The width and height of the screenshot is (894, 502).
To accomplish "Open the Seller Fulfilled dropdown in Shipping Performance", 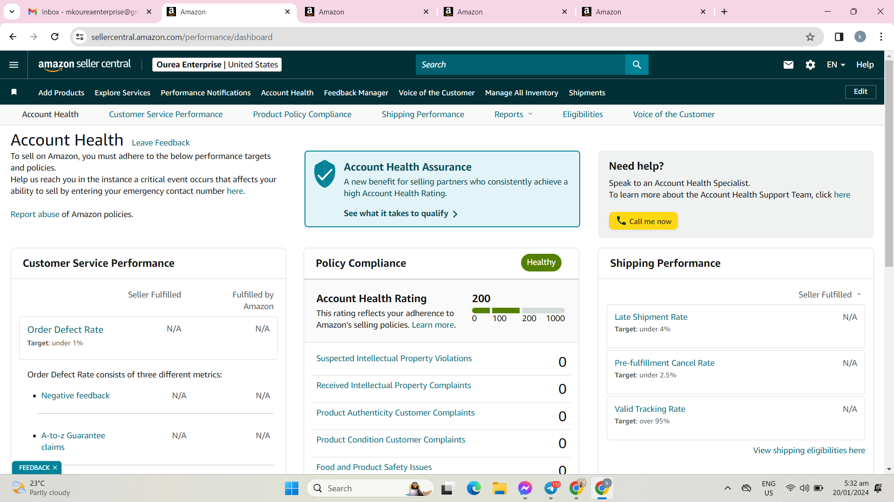I will 830,295.
